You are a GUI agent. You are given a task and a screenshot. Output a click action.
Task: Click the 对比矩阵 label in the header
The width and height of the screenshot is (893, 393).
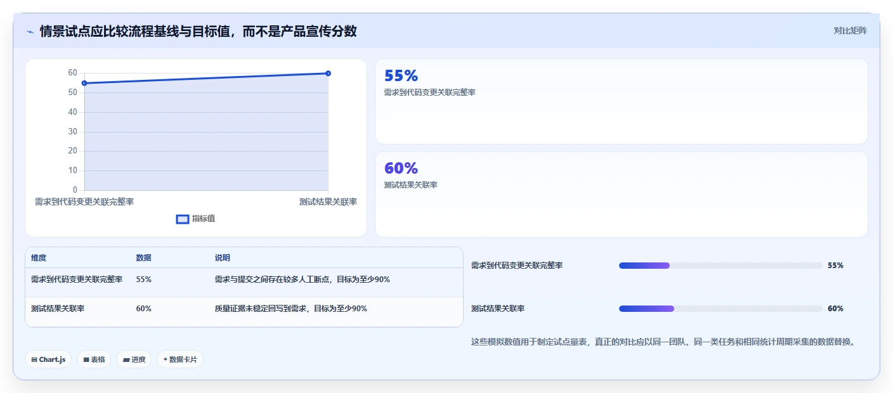coord(850,30)
